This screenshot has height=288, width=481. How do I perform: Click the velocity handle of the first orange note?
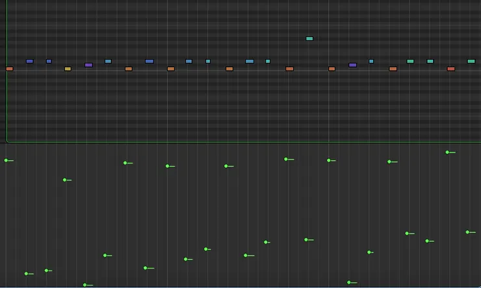point(6,160)
